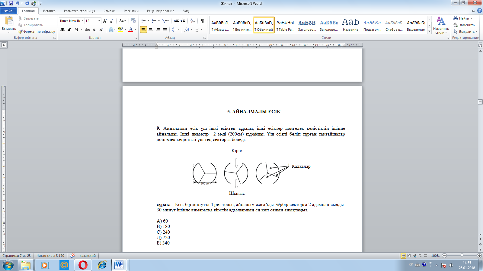The image size is (483, 271).
Task: Zoom out with the minus button
Action: tap(444, 256)
